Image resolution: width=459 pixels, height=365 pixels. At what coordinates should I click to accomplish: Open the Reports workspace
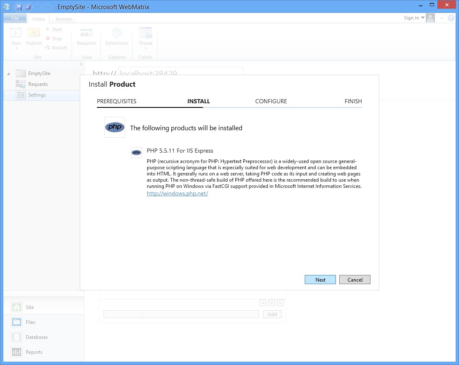[x=44, y=352]
